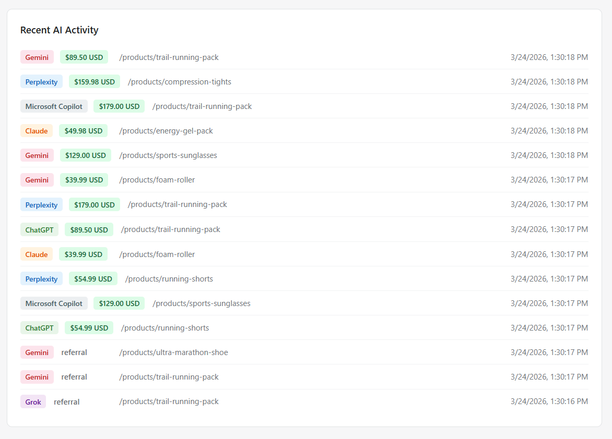The width and height of the screenshot is (612, 439).
Task: Select the ChatGPT badge beside trail-running-pack
Action: tap(39, 229)
